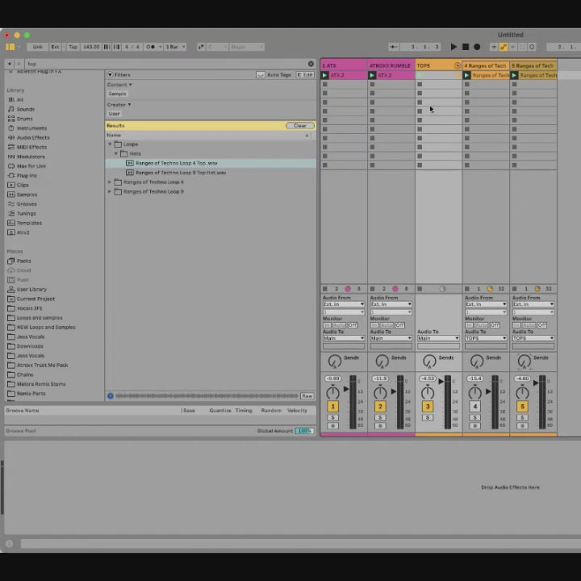Image resolution: width=581 pixels, height=581 pixels.
Task: Click the Stop button in the transport
Action: [465, 47]
